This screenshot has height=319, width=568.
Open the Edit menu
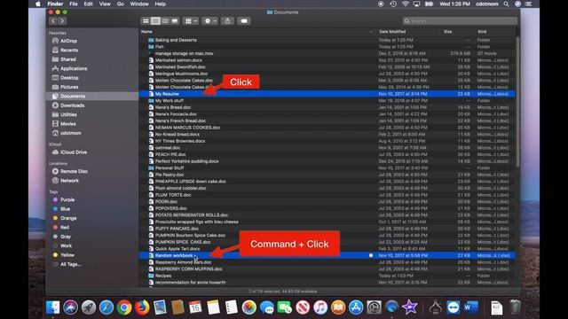click(x=89, y=4)
